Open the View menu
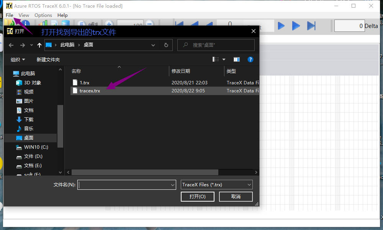 (x=24, y=15)
